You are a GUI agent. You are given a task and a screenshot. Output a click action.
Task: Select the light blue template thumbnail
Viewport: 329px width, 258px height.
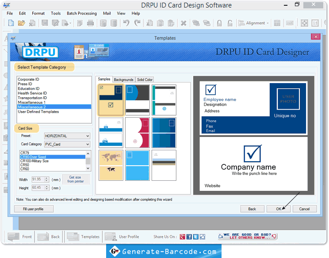point(138,165)
